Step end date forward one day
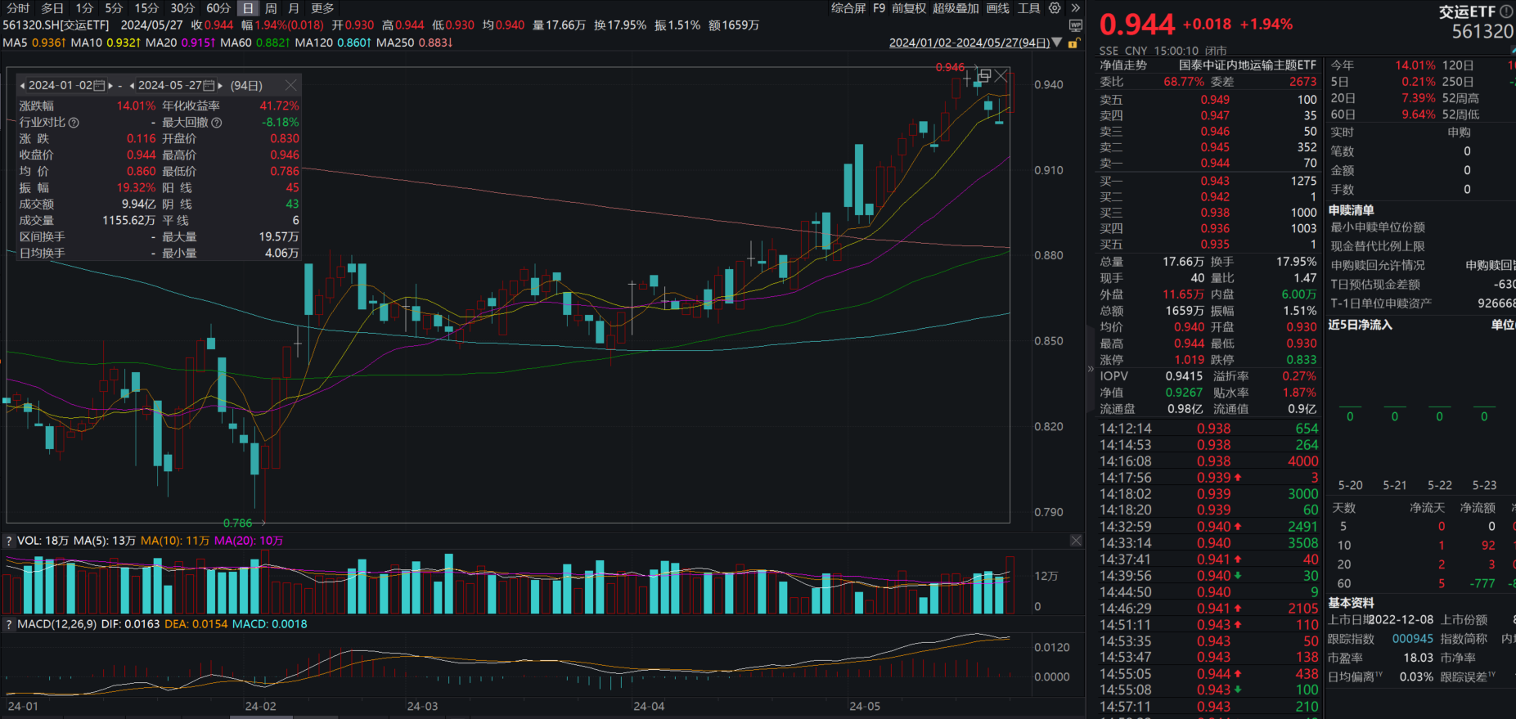The height and width of the screenshot is (719, 1516). coord(220,85)
